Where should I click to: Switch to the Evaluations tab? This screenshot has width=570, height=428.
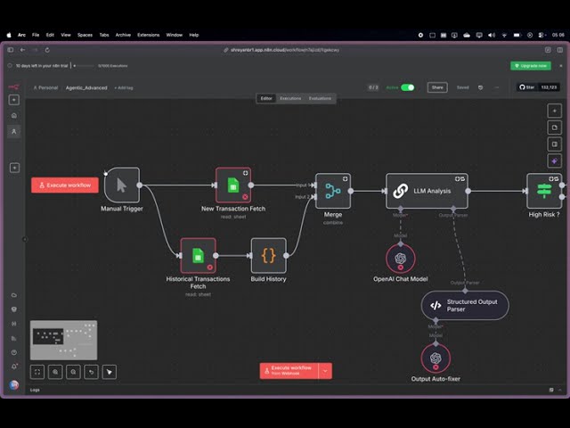click(320, 98)
